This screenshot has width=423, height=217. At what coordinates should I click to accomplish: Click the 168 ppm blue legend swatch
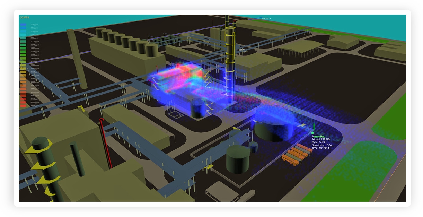(x=23, y=25)
